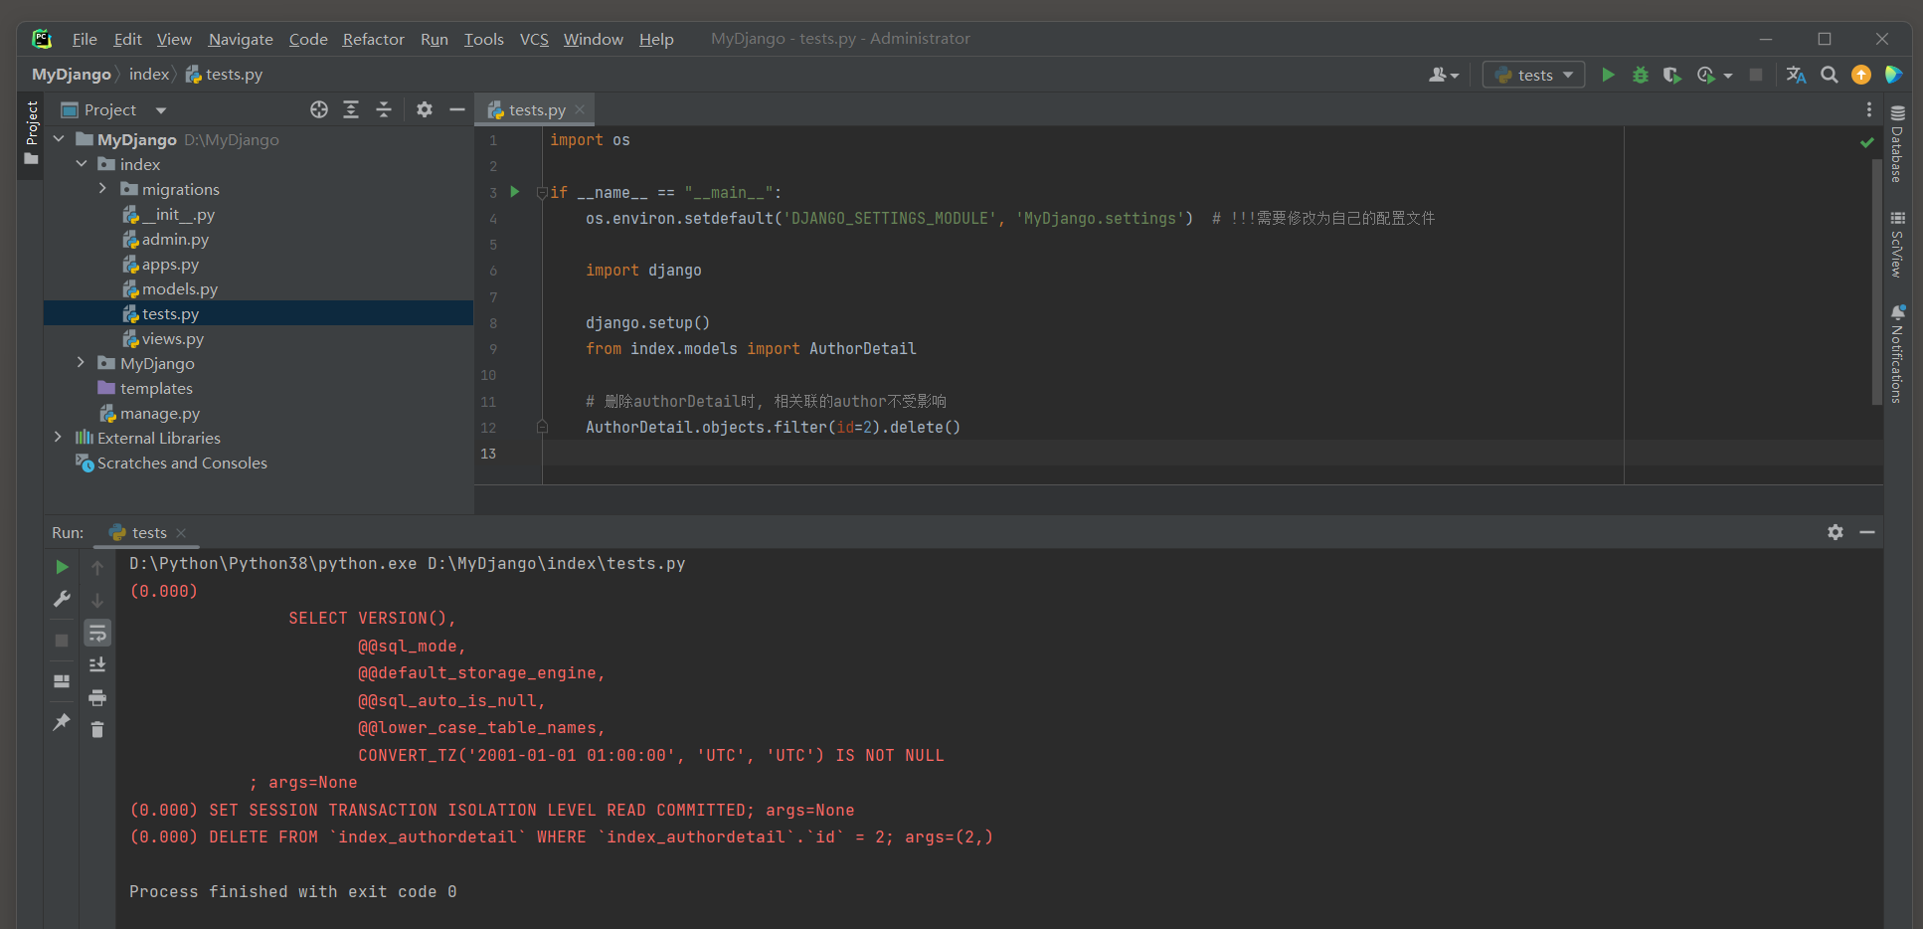This screenshot has width=1923, height=929.
Task: Clear all Run console output trash icon
Action: (x=97, y=730)
